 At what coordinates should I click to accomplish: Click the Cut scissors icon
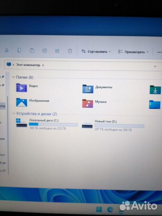[x=6, y=50]
